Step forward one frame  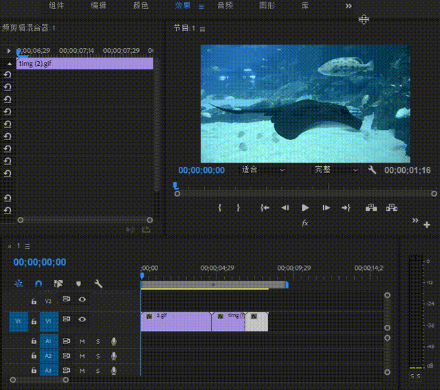click(326, 207)
